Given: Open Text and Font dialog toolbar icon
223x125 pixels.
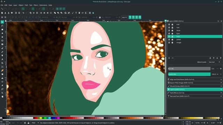Looking at the screenshot, I should [x=76, y=13].
